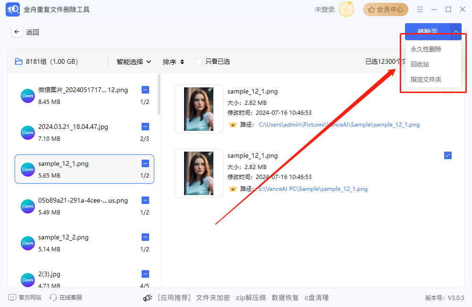This screenshot has width=472, height=307.
Task: Click 8181组 (1.00 GB) summary text
Action: 52,61
